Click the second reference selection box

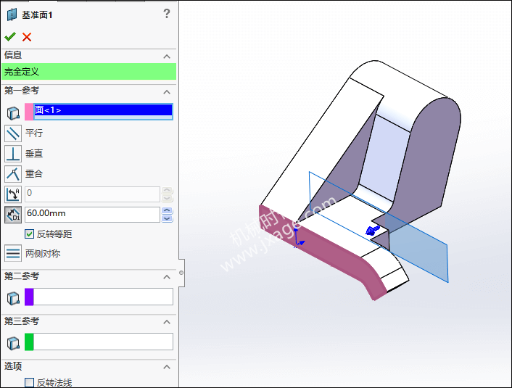click(103, 297)
